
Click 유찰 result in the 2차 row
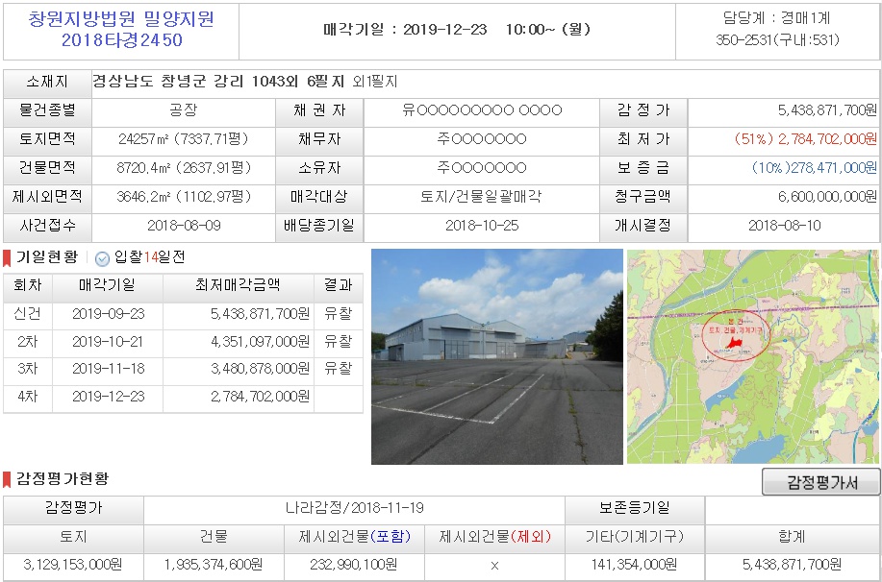coord(338,342)
